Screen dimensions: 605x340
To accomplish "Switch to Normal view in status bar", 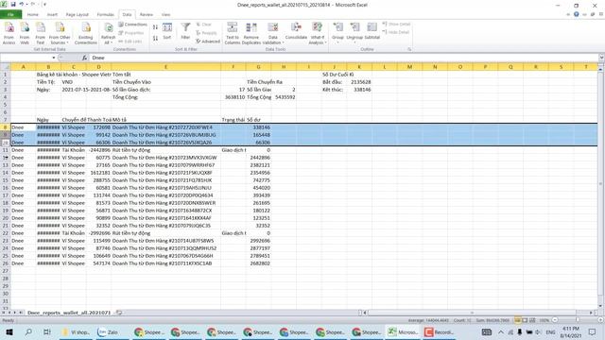I will pyautogui.click(x=517, y=320).
